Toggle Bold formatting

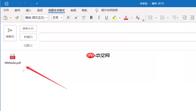point(91,17)
